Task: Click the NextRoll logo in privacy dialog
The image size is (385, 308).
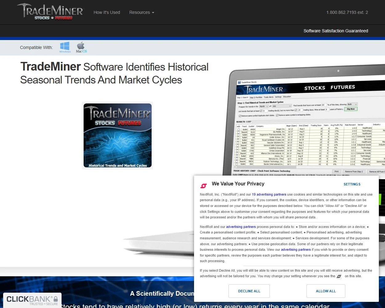Action: pos(204,186)
